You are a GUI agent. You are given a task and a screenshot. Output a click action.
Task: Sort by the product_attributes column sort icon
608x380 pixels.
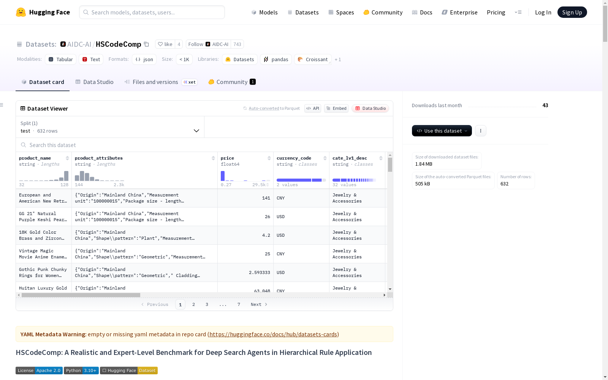tap(213, 158)
